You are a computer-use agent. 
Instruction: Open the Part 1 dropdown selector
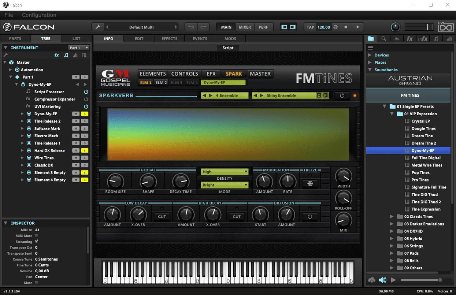click(x=79, y=48)
